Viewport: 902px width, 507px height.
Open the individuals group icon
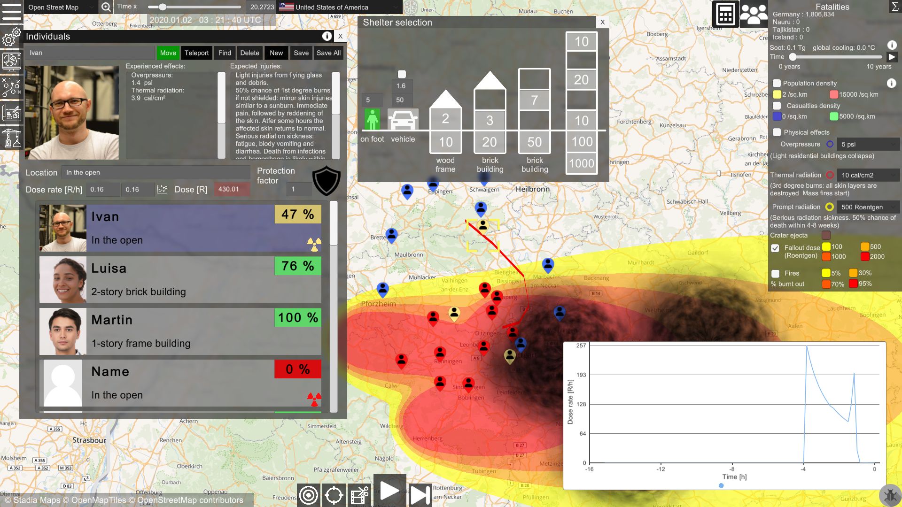tap(754, 14)
